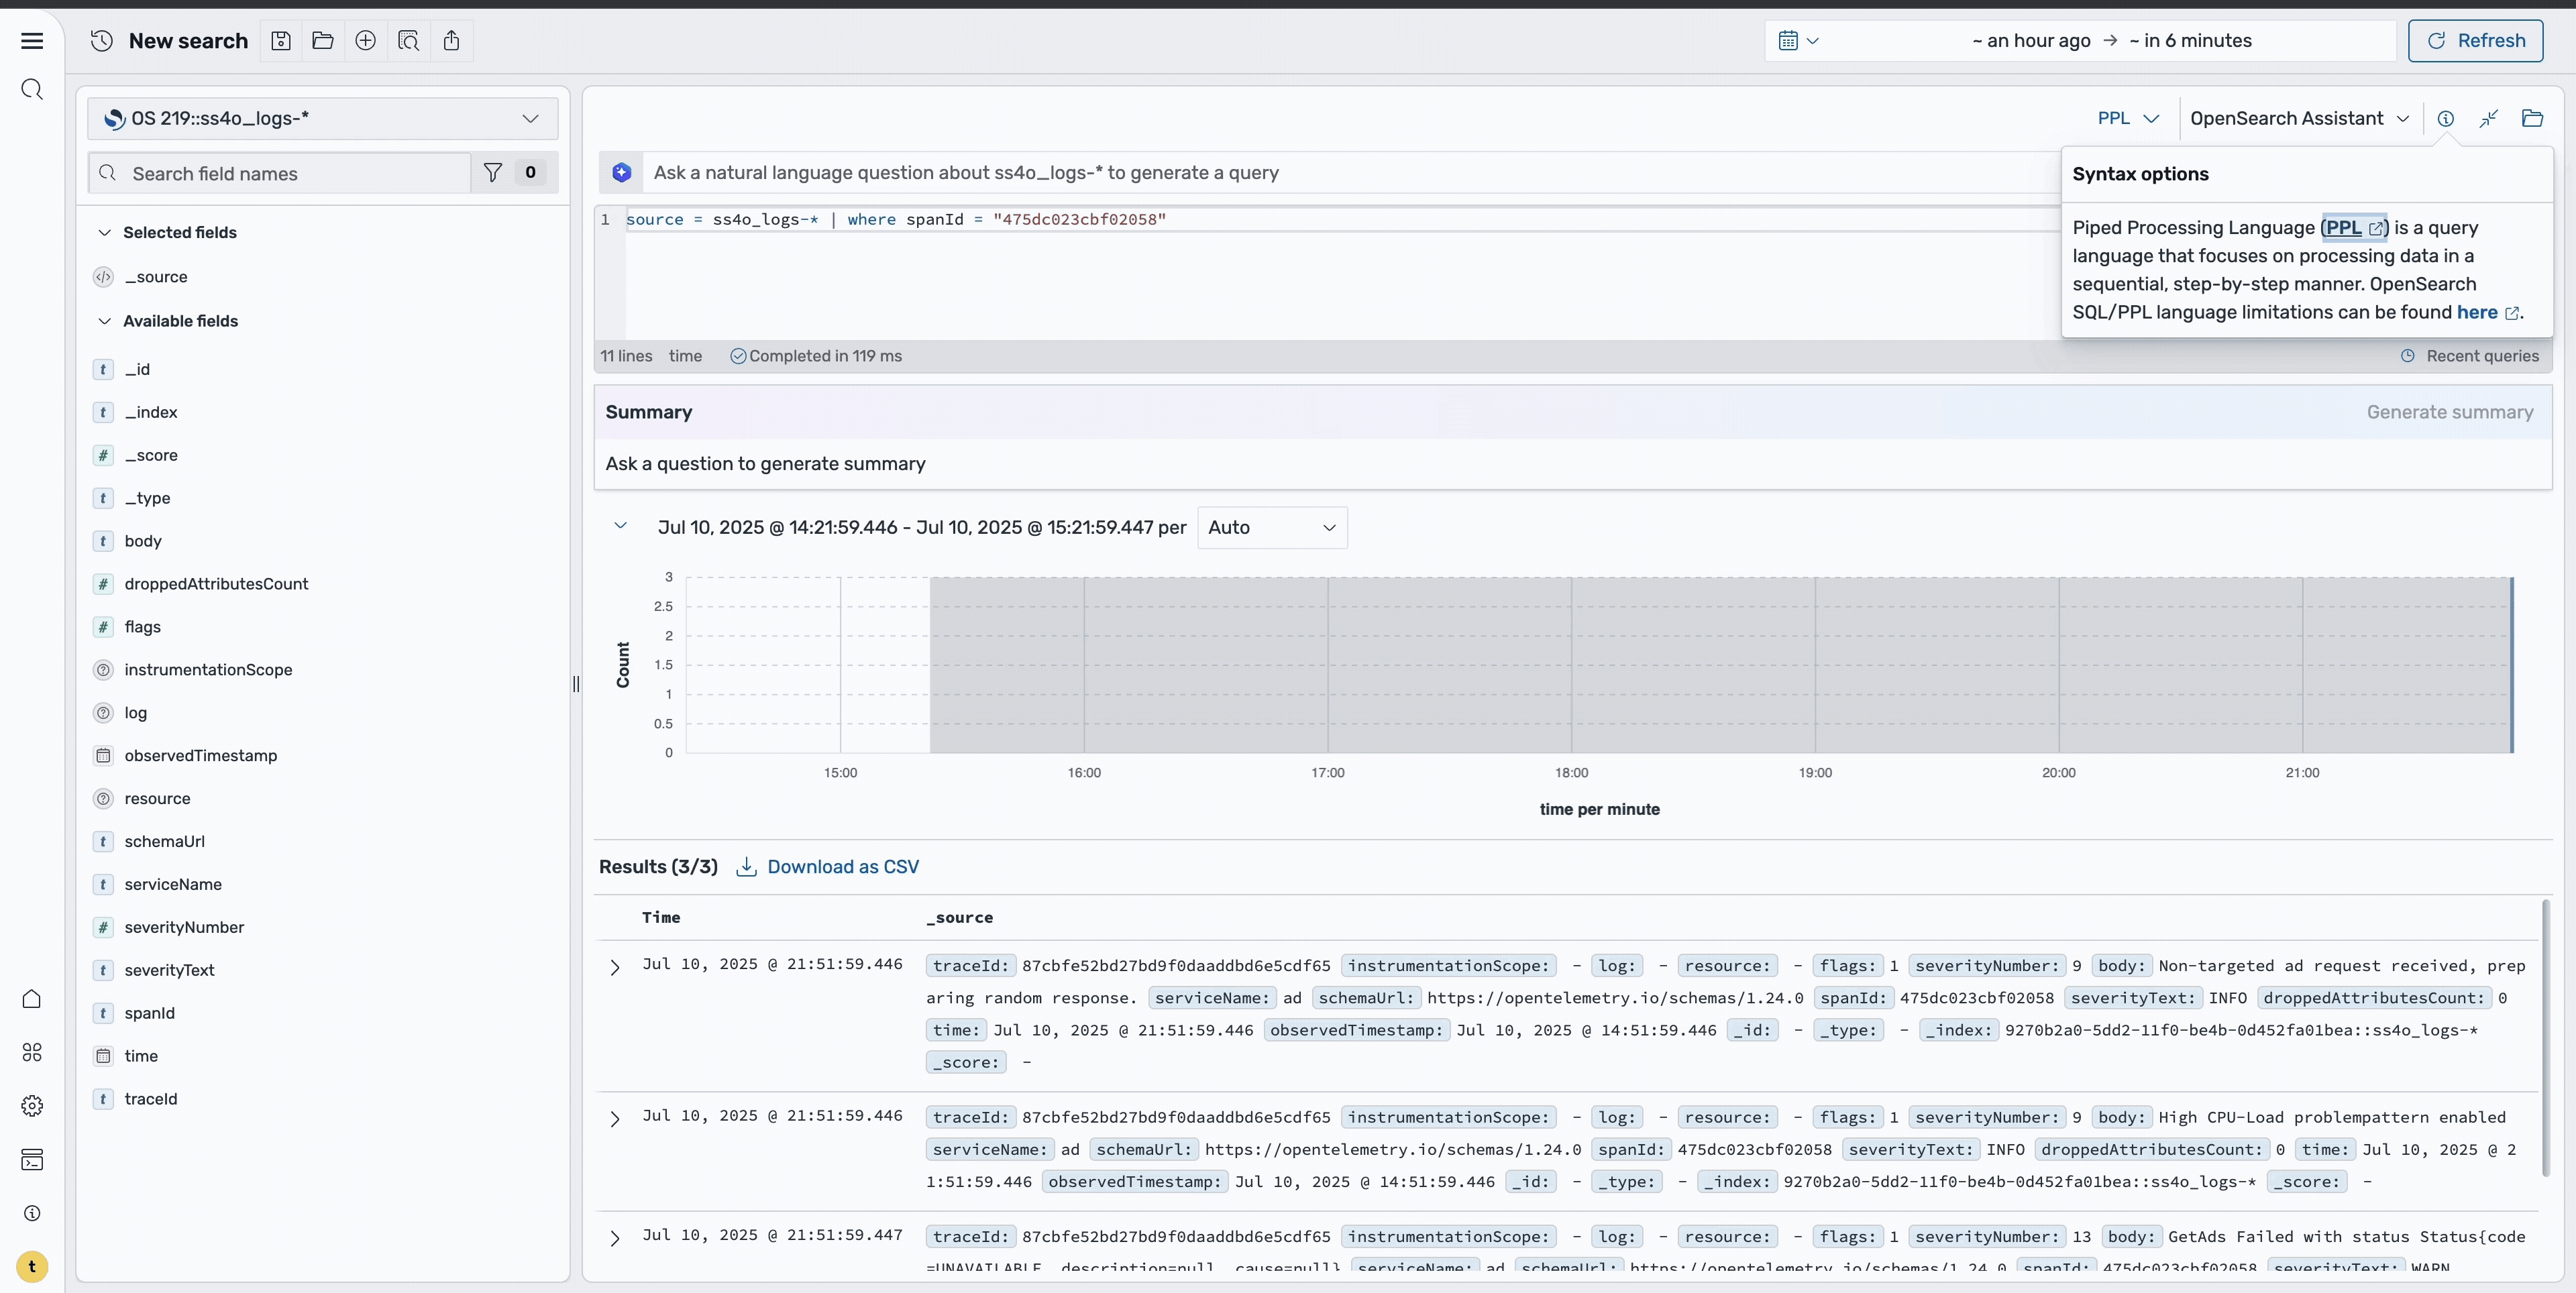2576x1293 pixels.
Task: Open the OpenSearch Assistant dropdown
Action: click(x=2299, y=118)
